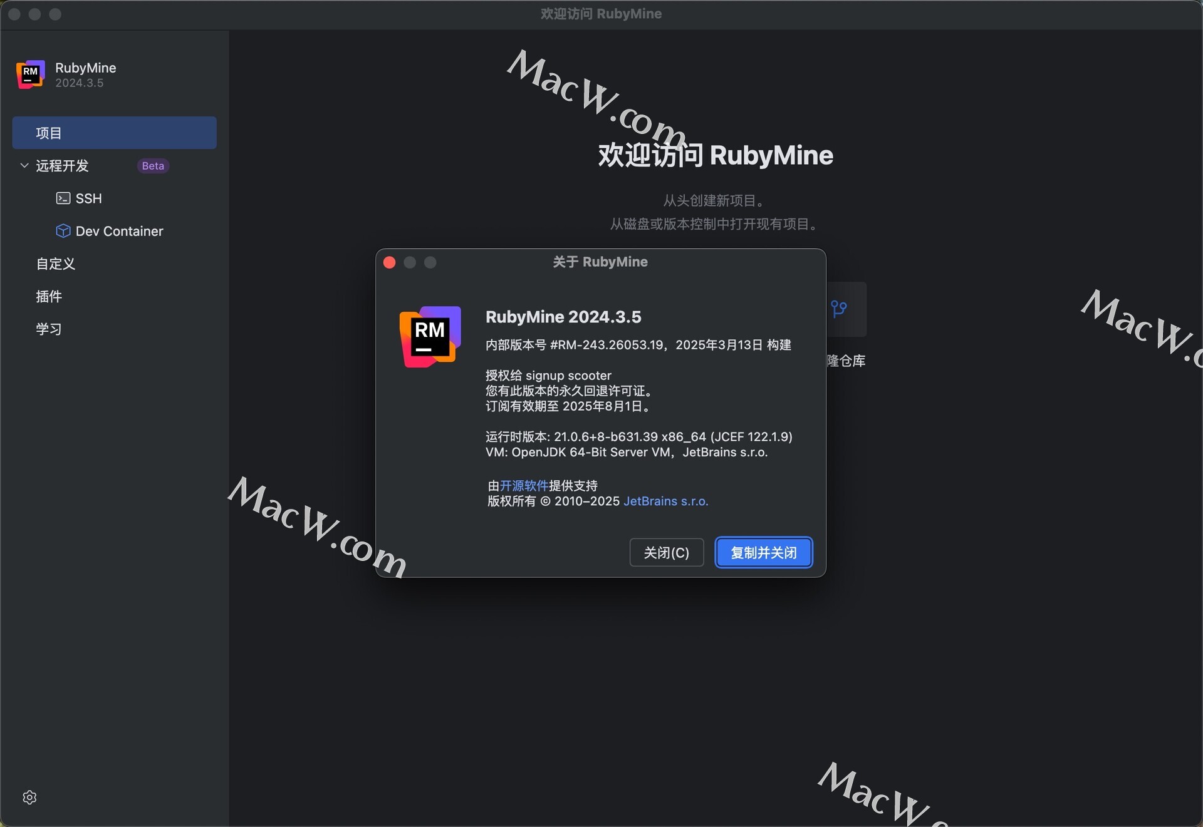Open the 开源软件 link
1203x827 pixels.
click(524, 486)
